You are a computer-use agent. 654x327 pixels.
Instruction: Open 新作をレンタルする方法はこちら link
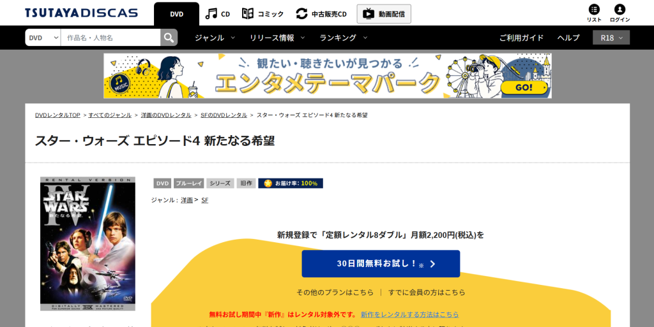coord(409,314)
